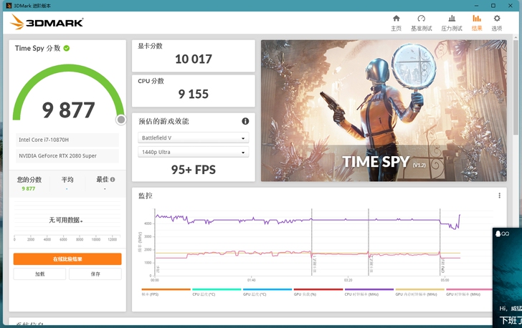522x328 pixels.
Task: Click the green validation checkmark beside Time Spy 分数
Action: (67, 48)
